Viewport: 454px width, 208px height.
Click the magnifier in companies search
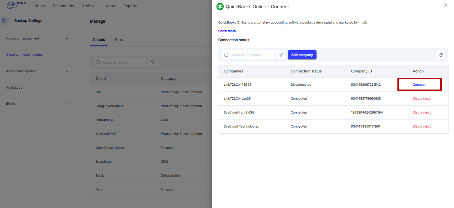(226, 55)
